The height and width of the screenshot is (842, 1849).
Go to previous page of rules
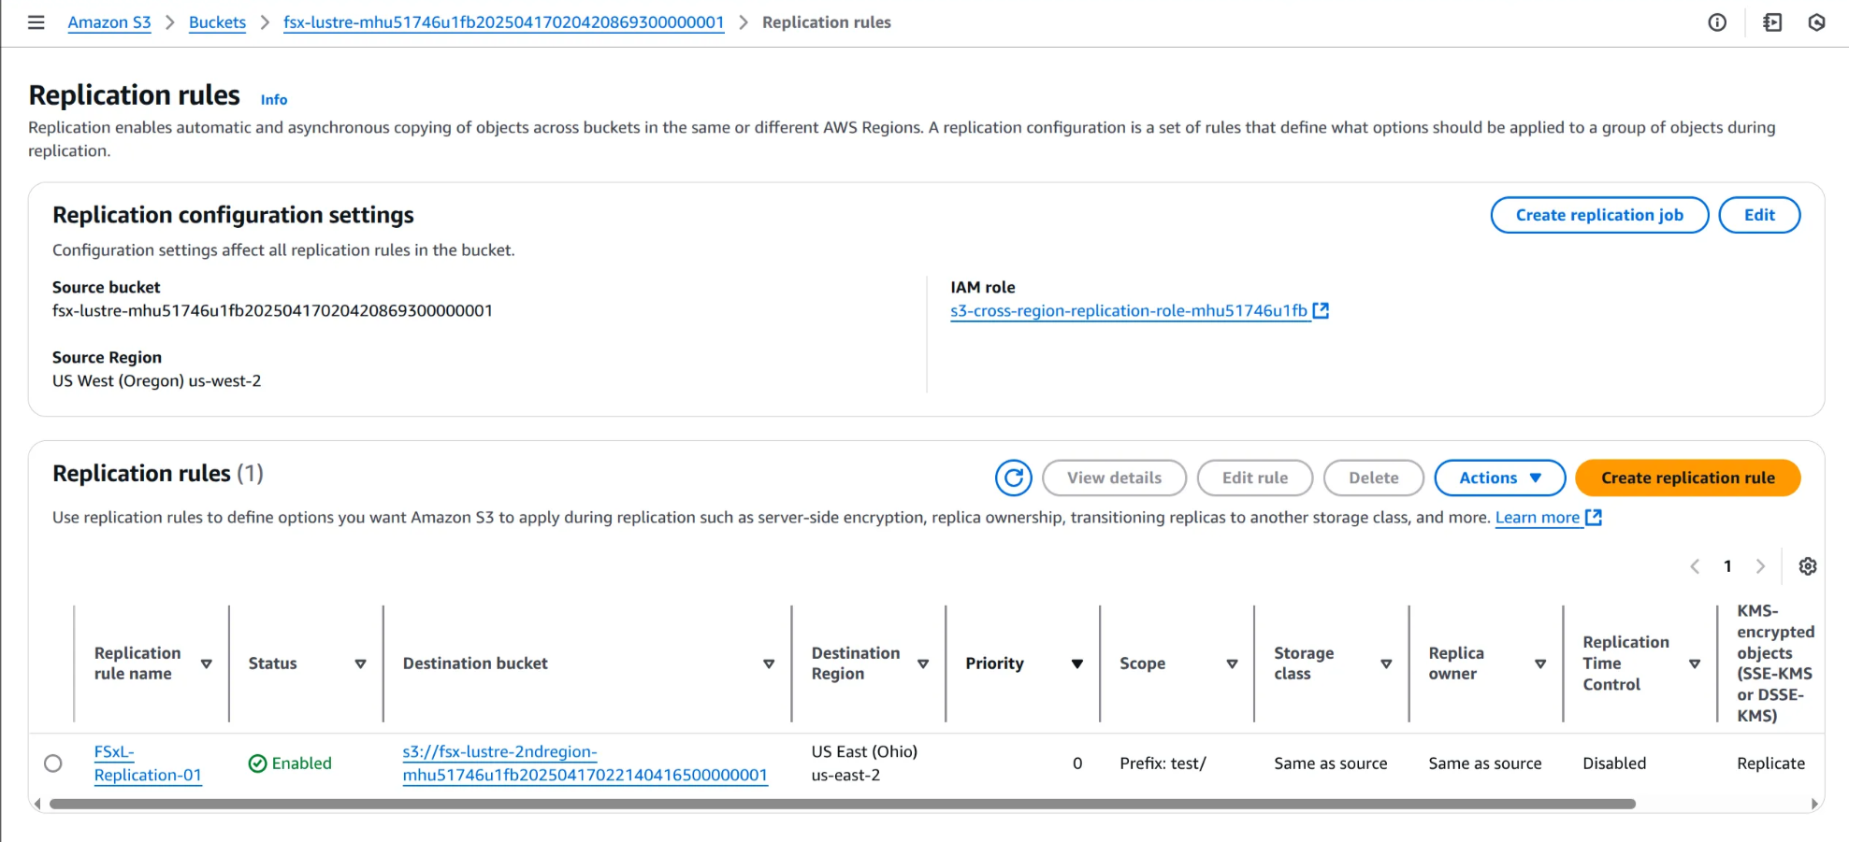click(x=1695, y=566)
